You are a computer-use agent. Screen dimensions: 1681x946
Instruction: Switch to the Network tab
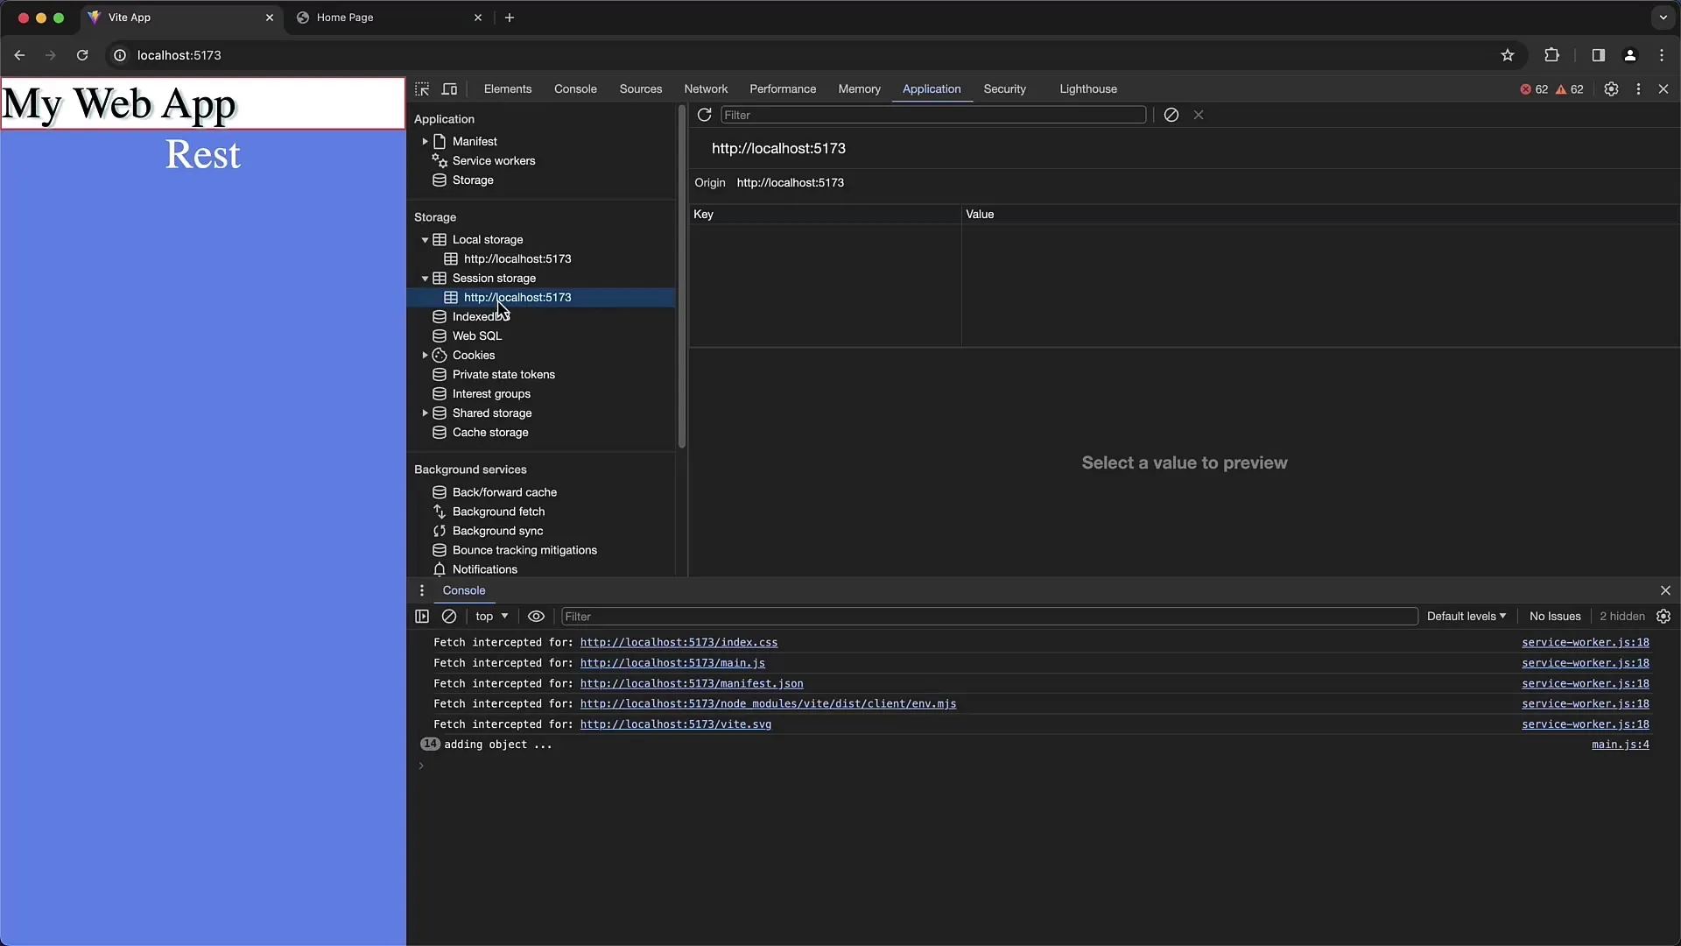706,89
